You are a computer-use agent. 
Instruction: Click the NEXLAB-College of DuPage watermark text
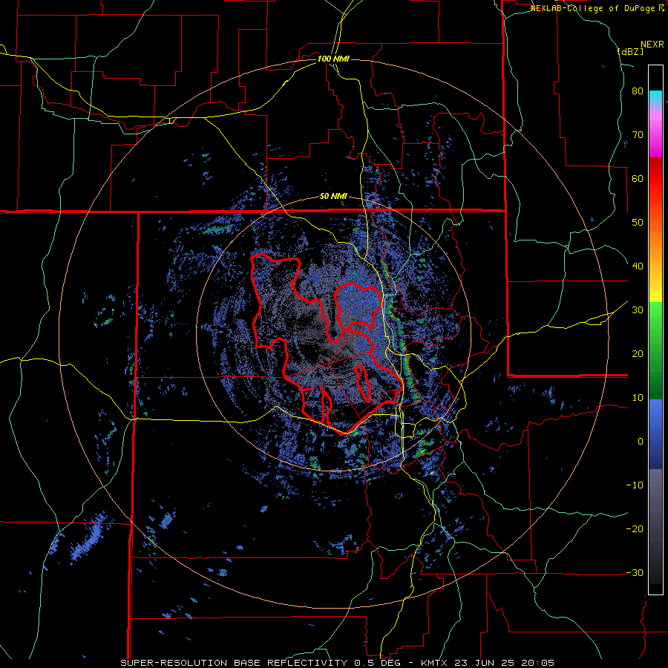pos(597,8)
